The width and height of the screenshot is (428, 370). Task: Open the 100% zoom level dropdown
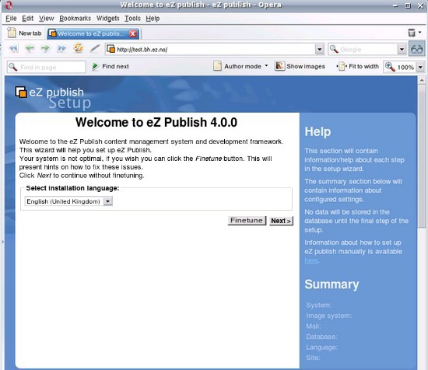pyautogui.click(x=420, y=67)
